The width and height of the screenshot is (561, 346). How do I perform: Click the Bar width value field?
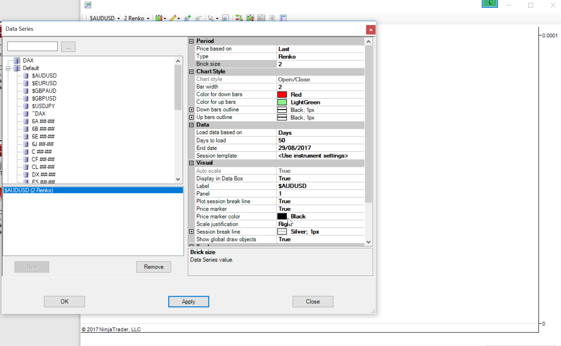coord(320,87)
